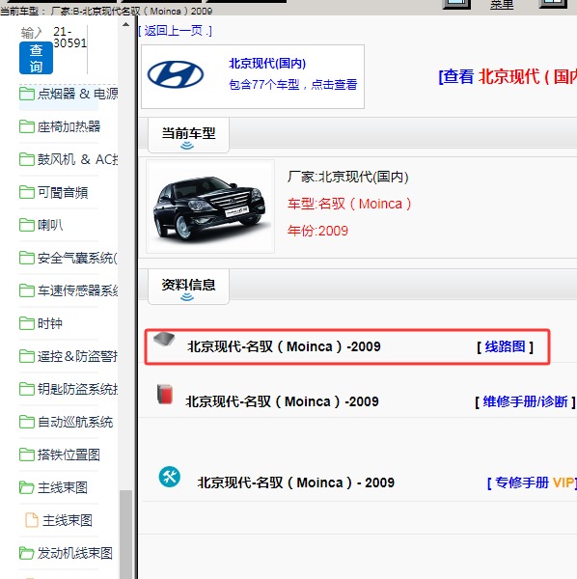This screenshot has width=577, height=579.
Task: Select the 当前车型 tab
Action: 189,135
